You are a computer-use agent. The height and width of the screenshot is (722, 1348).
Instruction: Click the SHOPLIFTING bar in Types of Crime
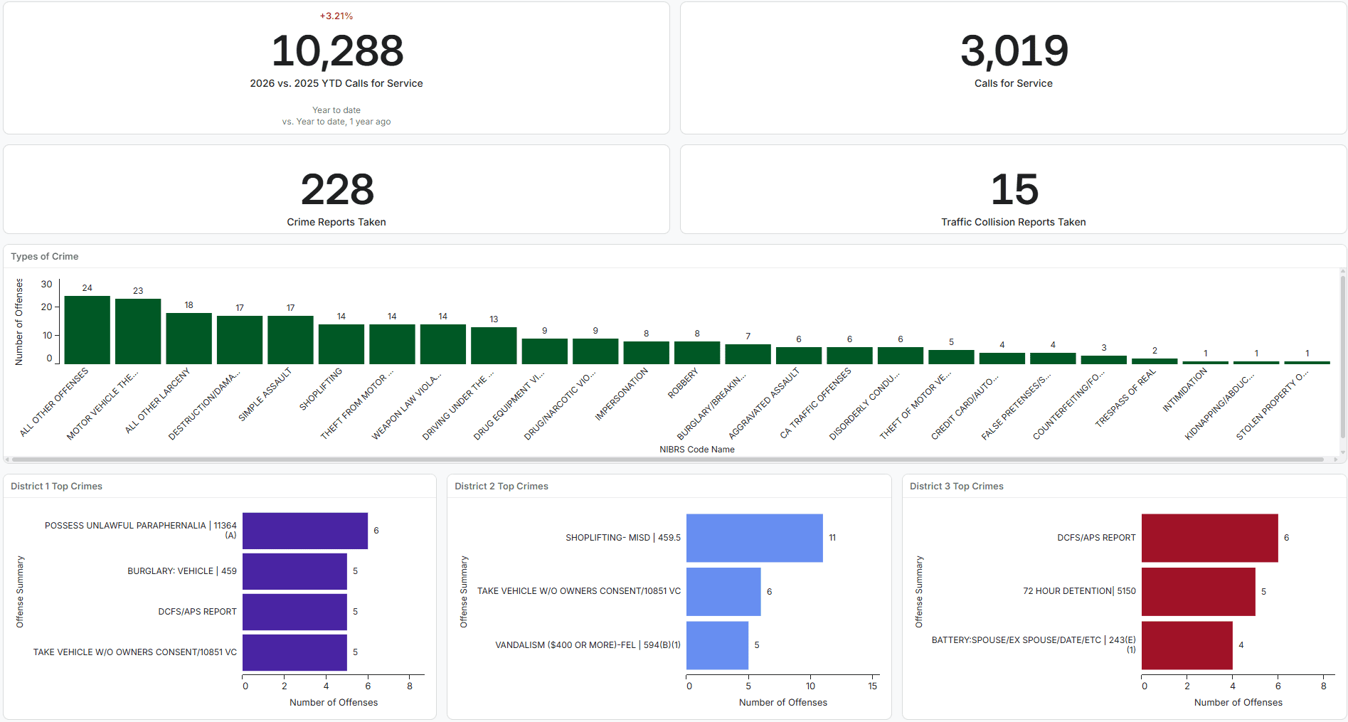point(341,344)
